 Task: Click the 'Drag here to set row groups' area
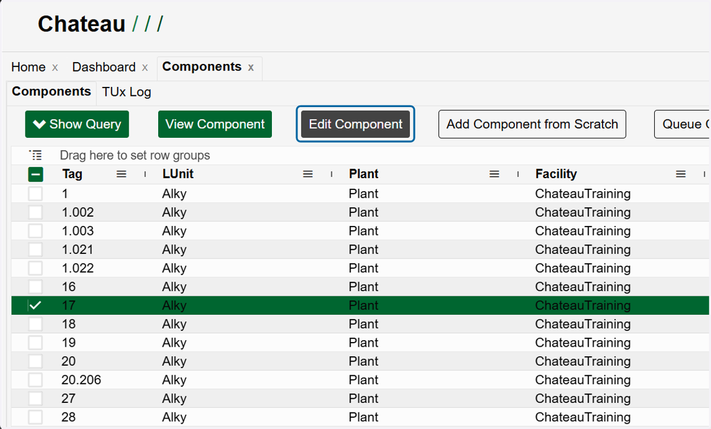click(135, 156)
